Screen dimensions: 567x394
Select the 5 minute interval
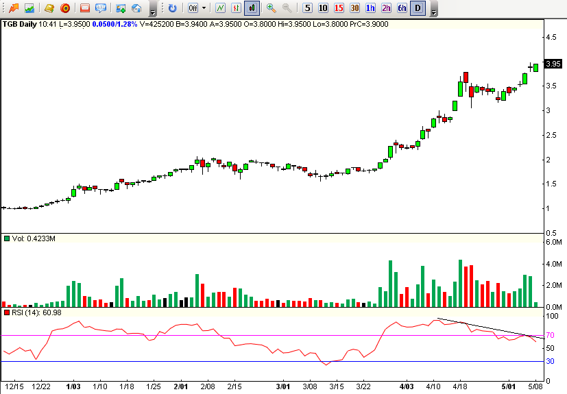click(x=307, y=8)
